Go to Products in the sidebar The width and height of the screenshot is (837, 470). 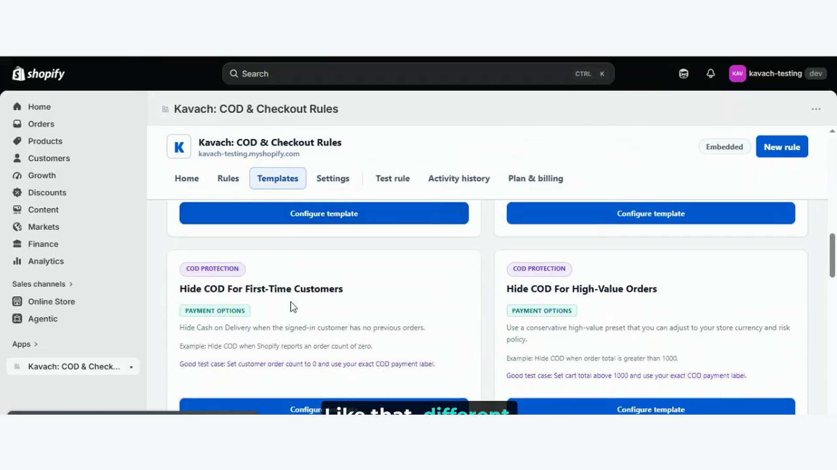pyautogui.click(x=45, y=141)
